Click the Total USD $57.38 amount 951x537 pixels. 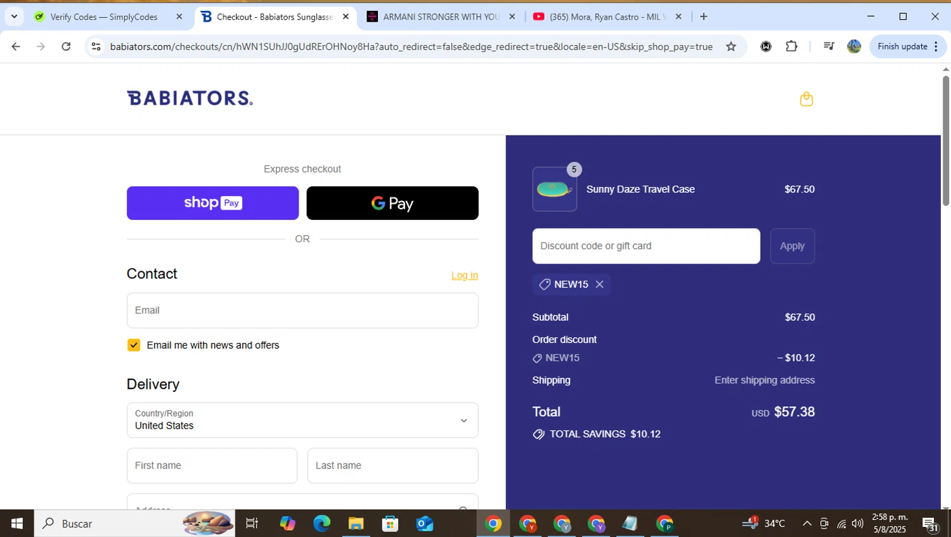(x=783, y=412)
